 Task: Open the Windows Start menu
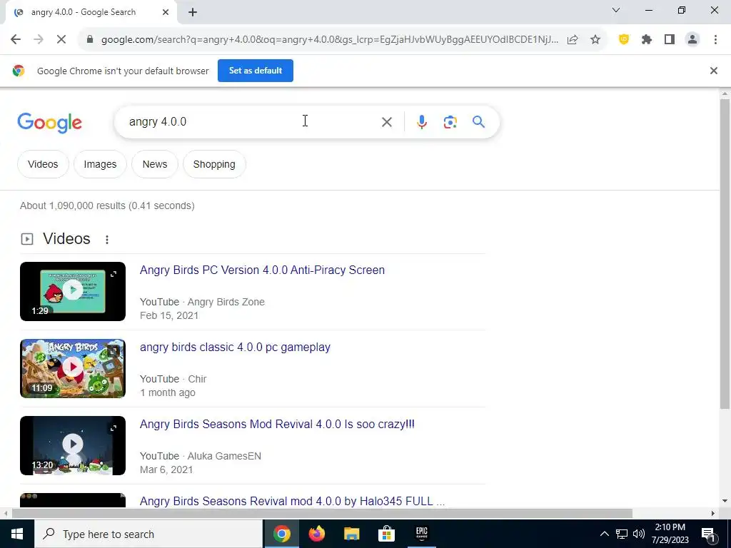pyautogui.click(x=17, y=534)
